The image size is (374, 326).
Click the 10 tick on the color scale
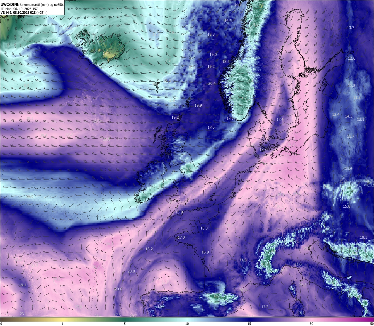pyautogui.click(x=187, y=324)
